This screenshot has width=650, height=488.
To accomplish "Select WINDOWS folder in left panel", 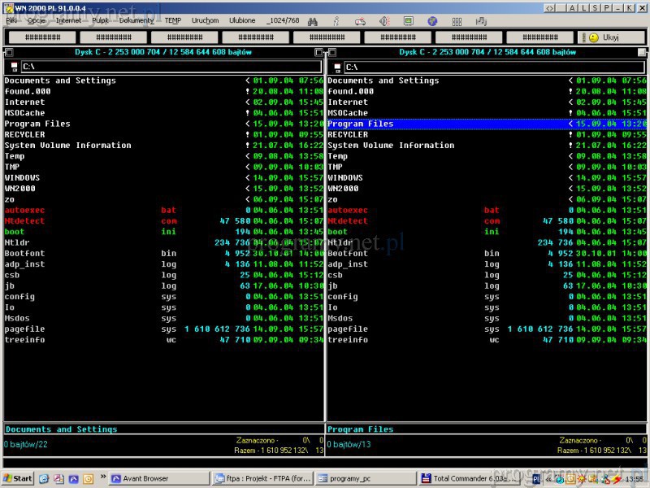I will [22, 177].
